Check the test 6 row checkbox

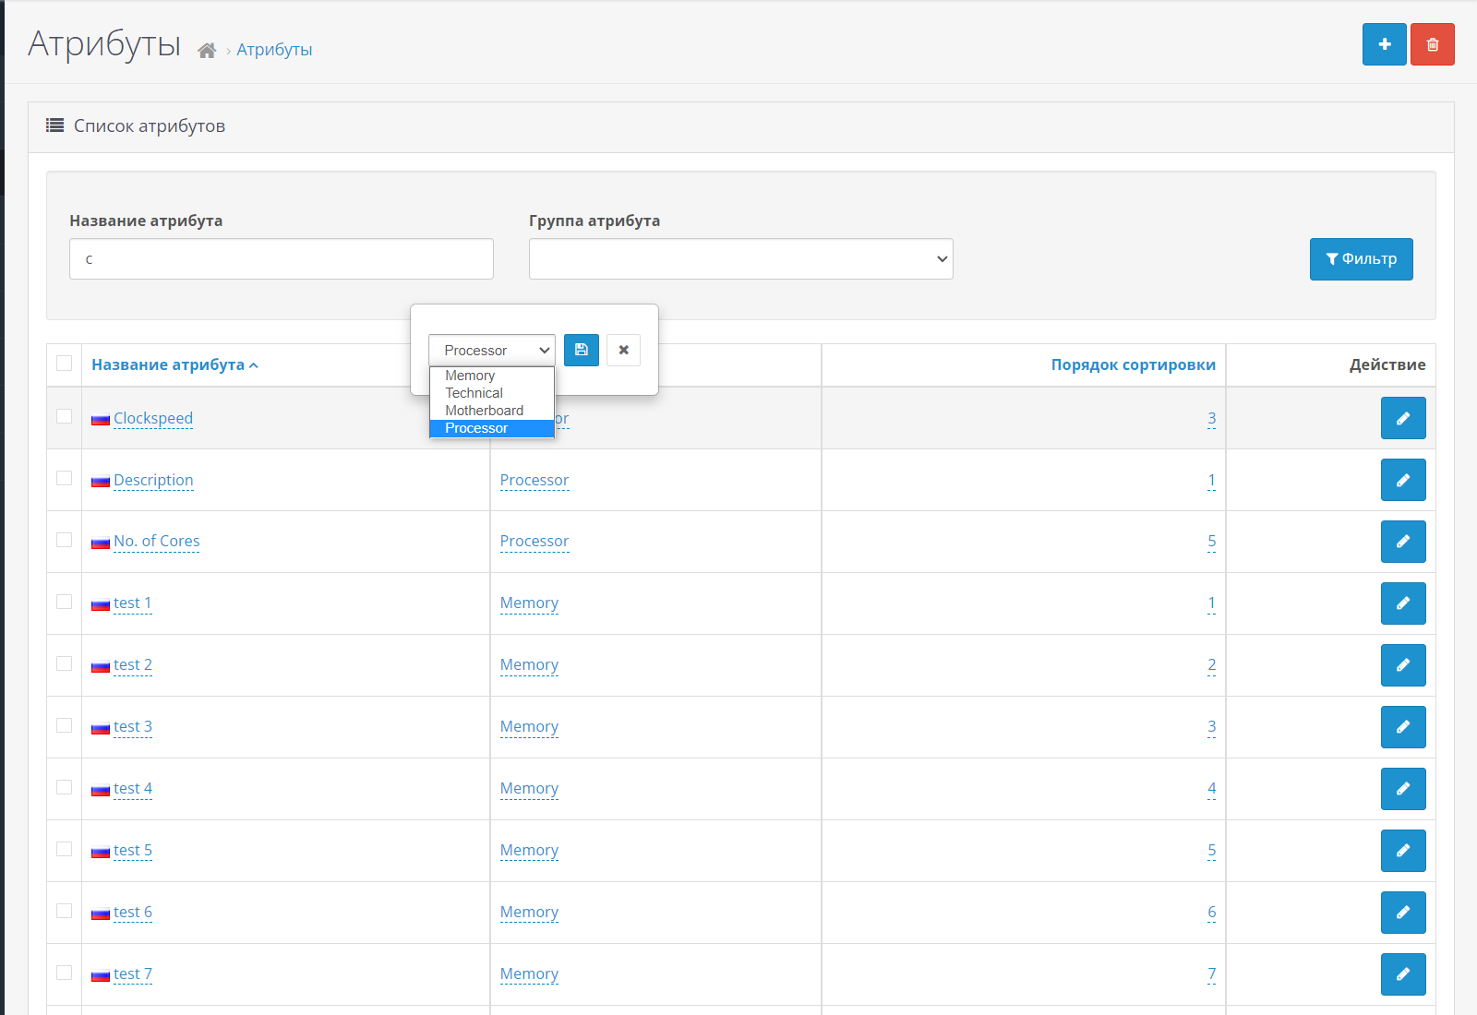coord(64,911)
